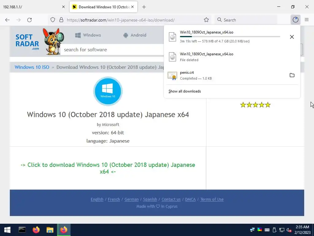This screenshot has height=236, width=314.
Task: Switch site language to French
Action: click(114, 199)
